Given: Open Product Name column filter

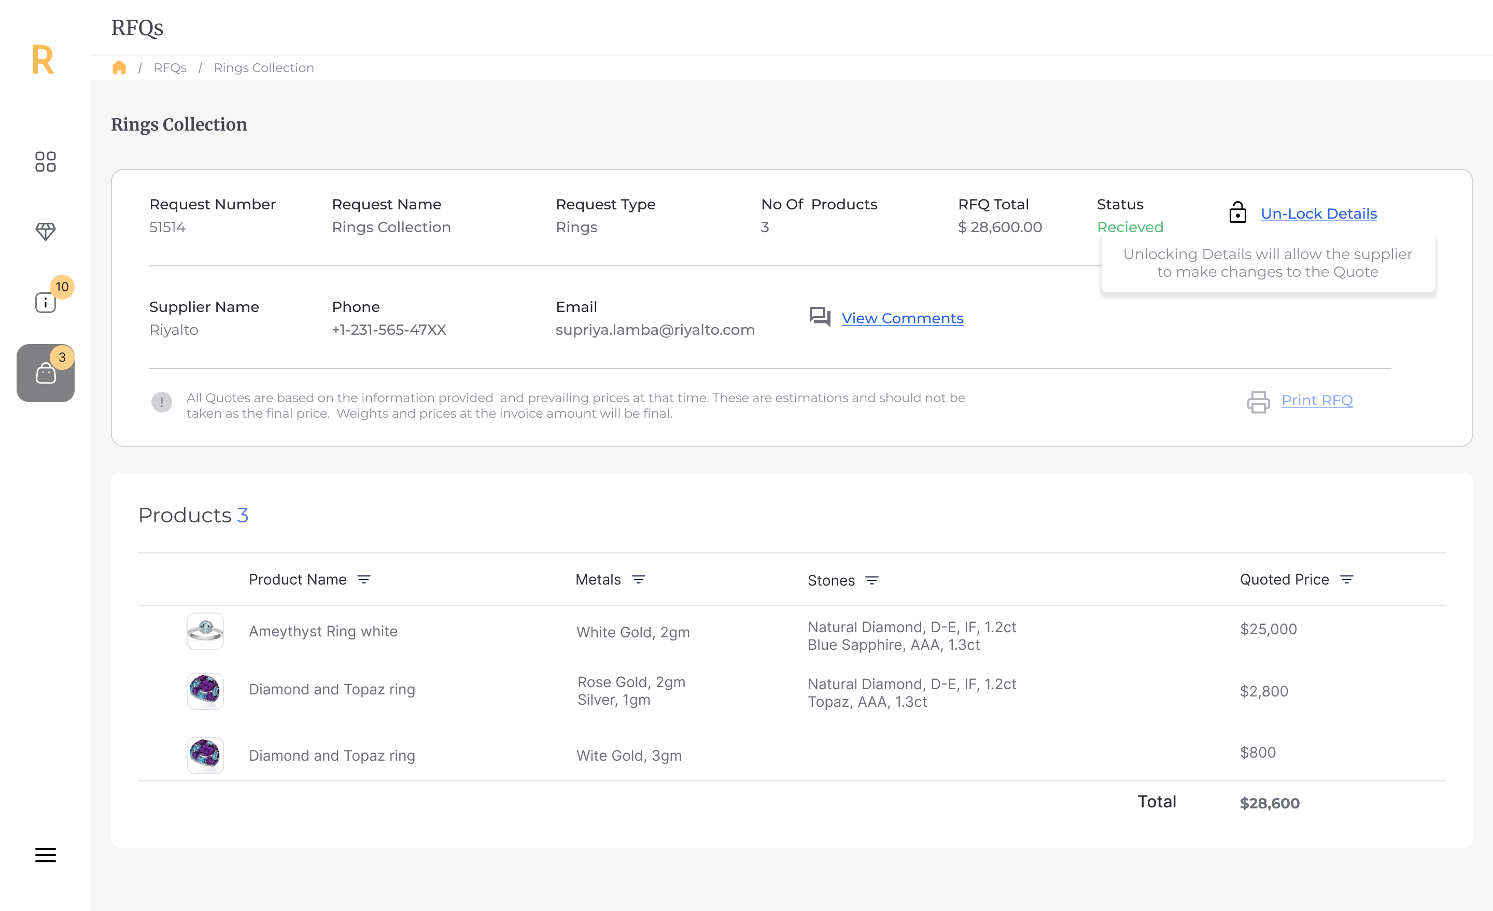Looking at the screenshot, I should 363,580.
